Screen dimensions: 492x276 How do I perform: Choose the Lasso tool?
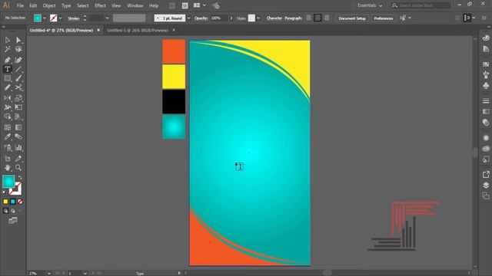tap(18, 49)
